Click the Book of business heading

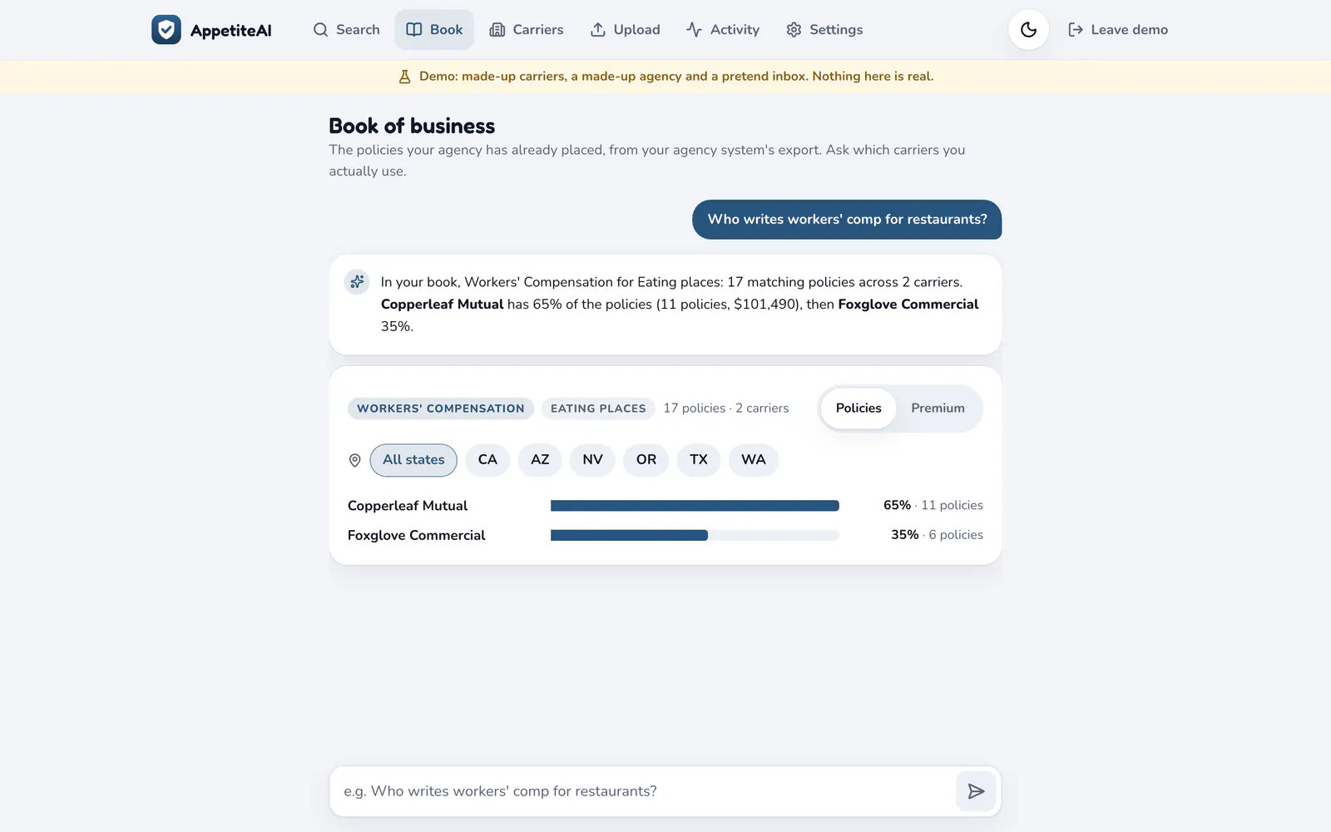(x=412, y=126)
